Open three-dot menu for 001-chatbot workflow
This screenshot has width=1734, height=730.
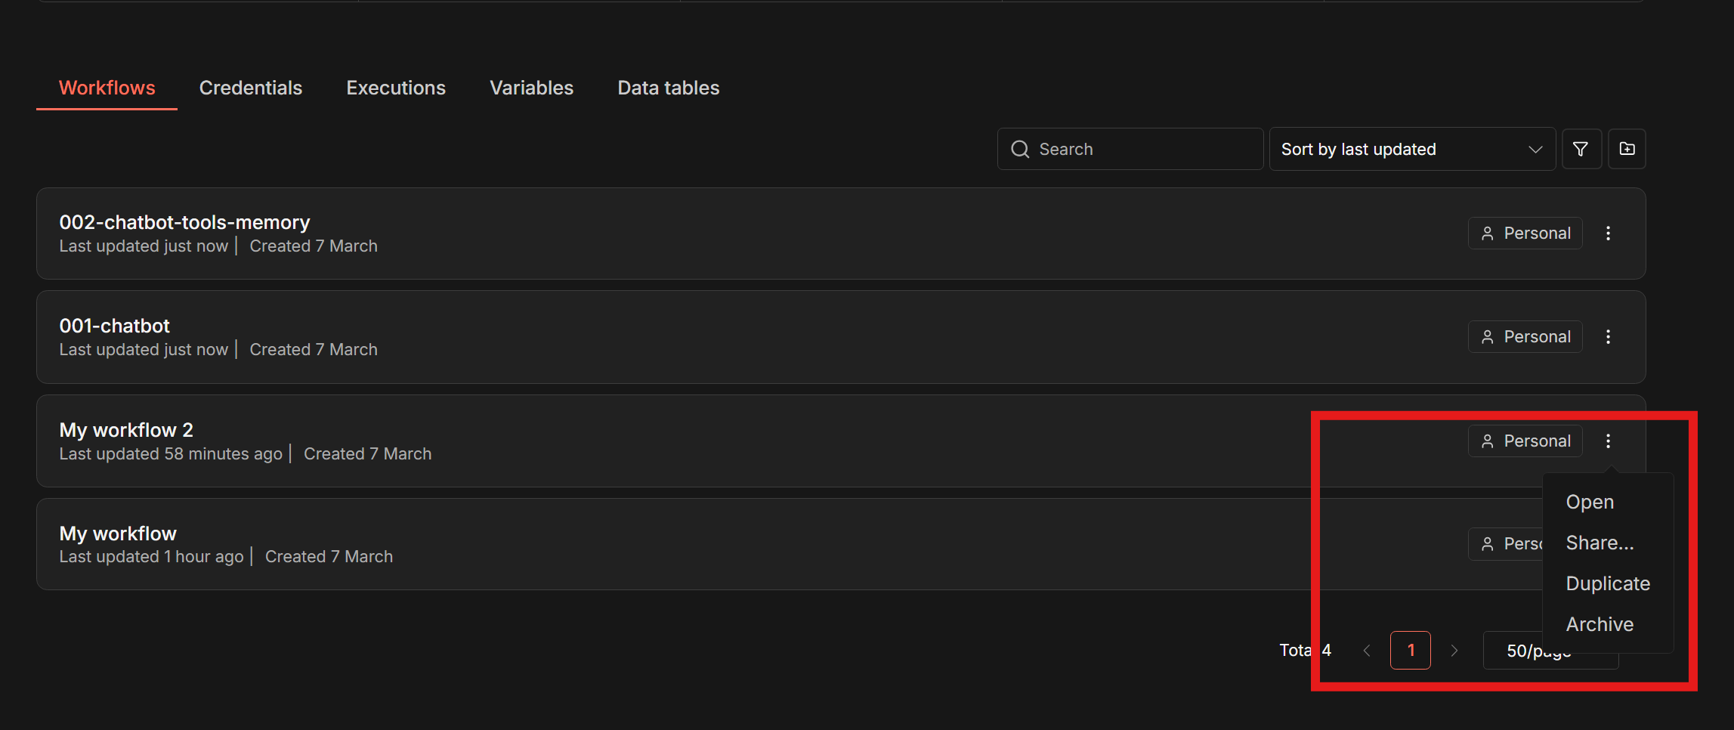[x=1608, y=337]
